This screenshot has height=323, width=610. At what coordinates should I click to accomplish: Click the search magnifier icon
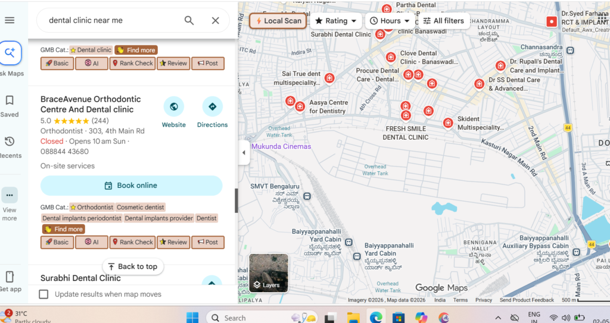click(189, 20)
